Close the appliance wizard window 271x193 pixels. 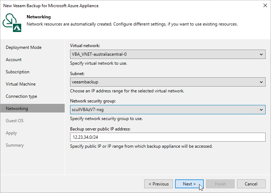pos(265,5)
